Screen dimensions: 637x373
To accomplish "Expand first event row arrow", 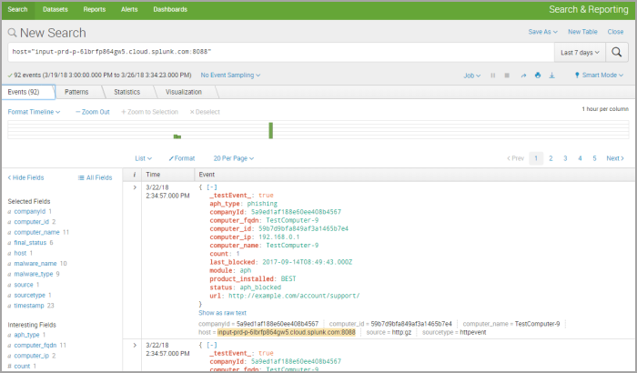I will point(135,187).
